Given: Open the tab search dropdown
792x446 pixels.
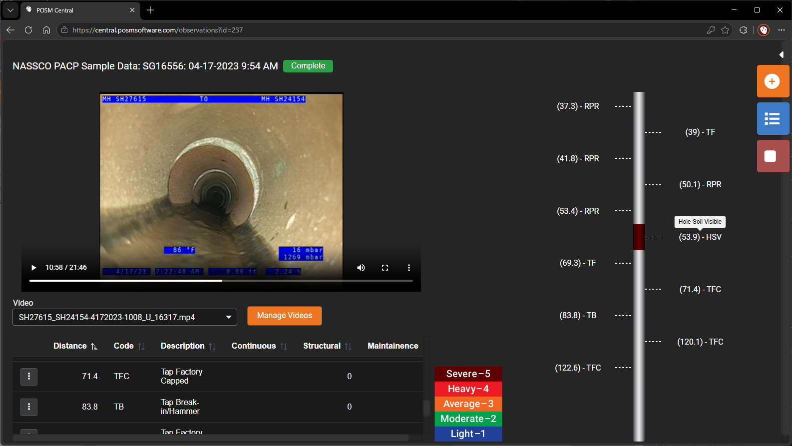Looking at the screenshot, I should [x=10, y=10].
